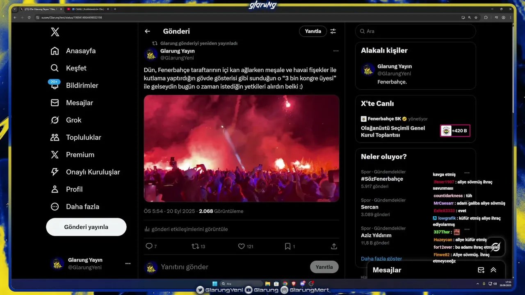
Task: Open Topluluklar communities
Action: 75,137
